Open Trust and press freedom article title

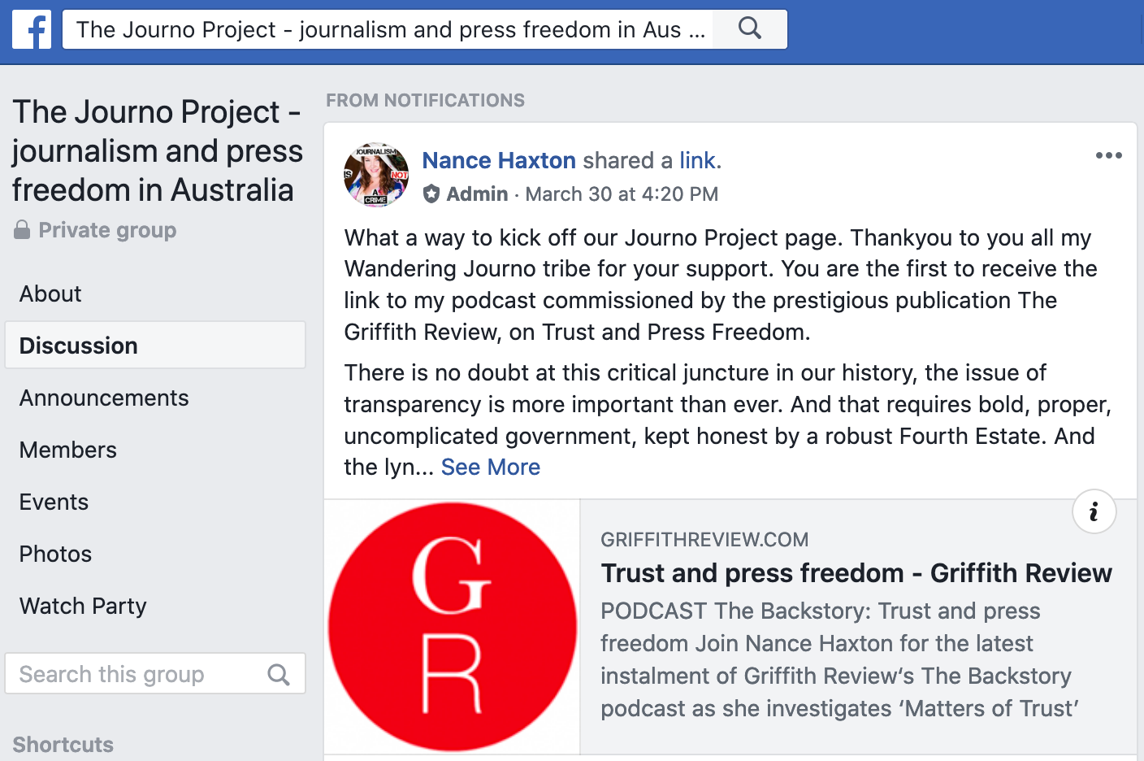click(856, 573)
